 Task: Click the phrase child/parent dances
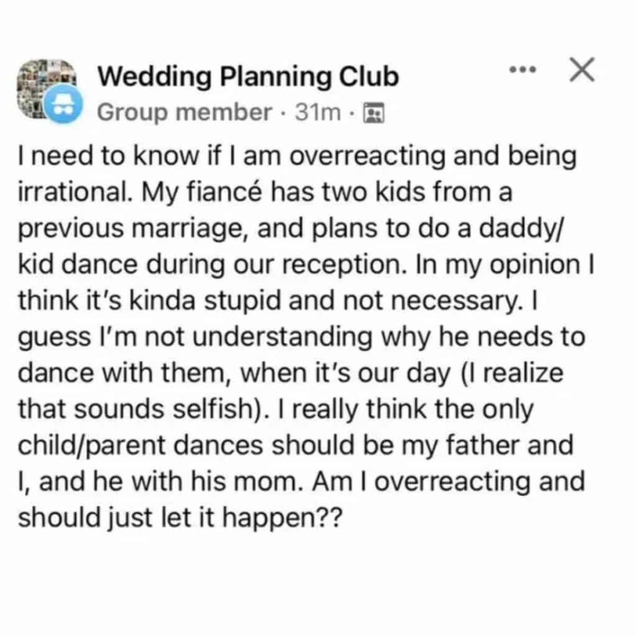pos(140,446)
